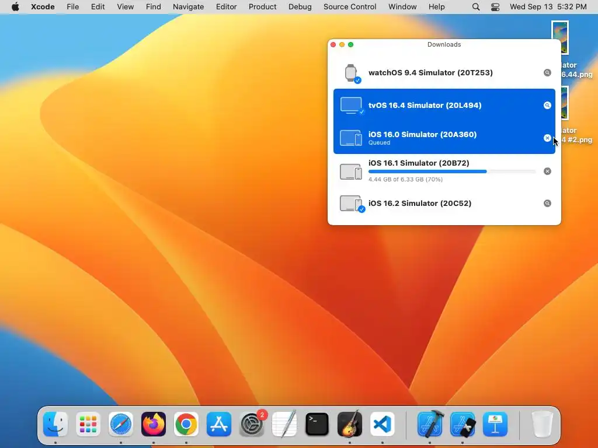Open TextEdit from the Dock
The image size is (598, 448).
point(284,424)
